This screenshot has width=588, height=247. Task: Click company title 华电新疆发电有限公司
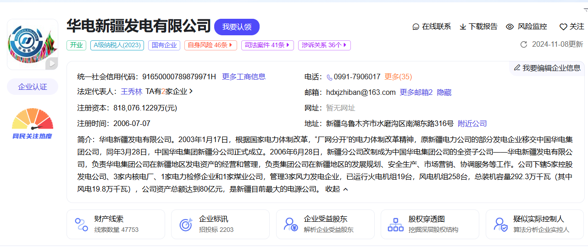coord(139,26)
